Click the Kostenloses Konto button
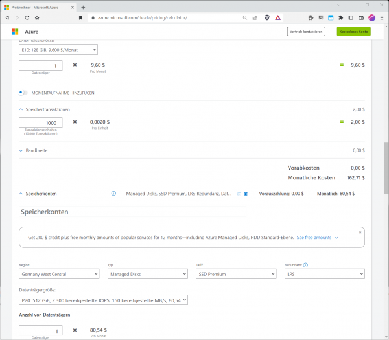The height and width of the screenshot is (340, 389). pos(353,32)
